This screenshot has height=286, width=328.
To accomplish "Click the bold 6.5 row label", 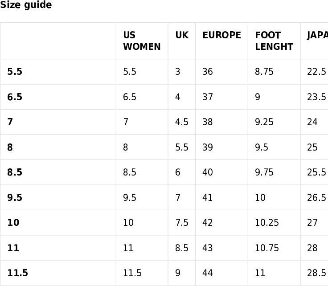I will click(15, 97).
